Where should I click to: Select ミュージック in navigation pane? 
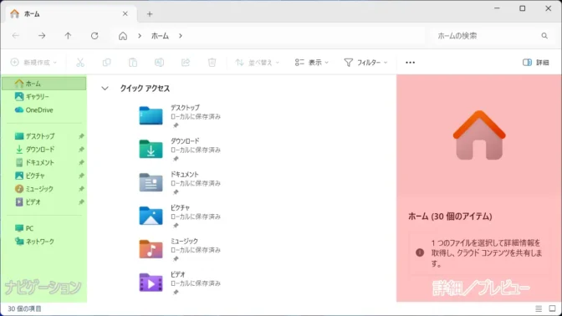click(x=43, y=189)
